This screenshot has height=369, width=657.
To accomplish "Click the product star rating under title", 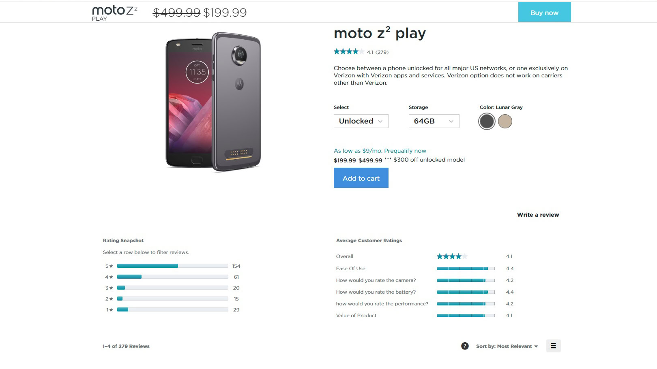I will (348, 52).
